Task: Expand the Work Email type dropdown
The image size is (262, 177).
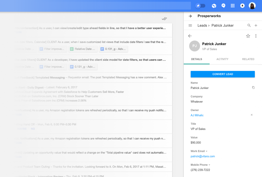Action: point(206,151)
